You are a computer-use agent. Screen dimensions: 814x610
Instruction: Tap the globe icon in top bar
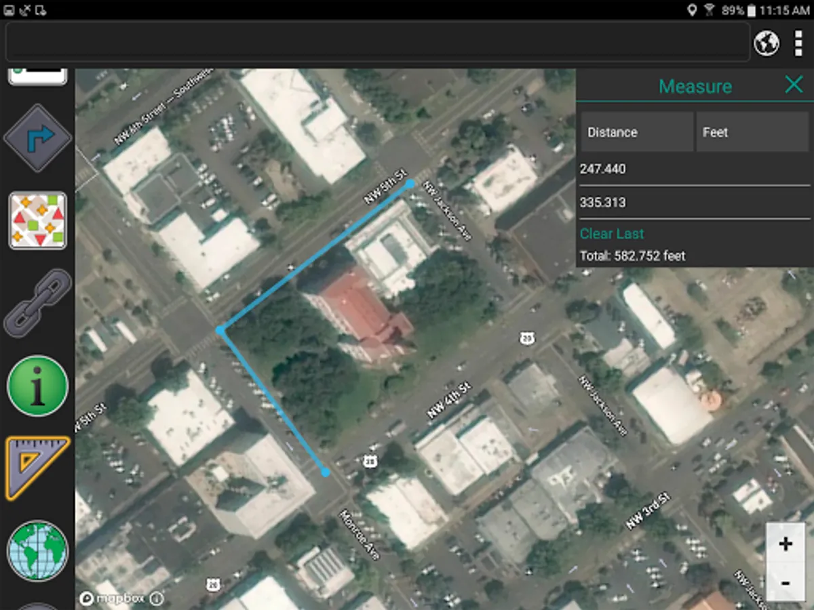point(767,43)
